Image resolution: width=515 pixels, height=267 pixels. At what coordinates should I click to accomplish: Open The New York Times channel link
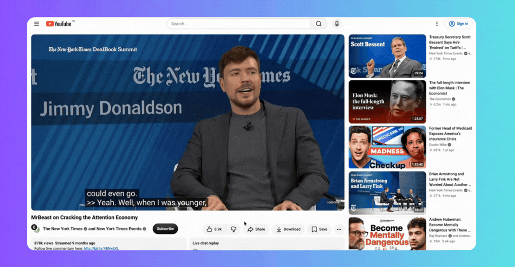(63, 229)
